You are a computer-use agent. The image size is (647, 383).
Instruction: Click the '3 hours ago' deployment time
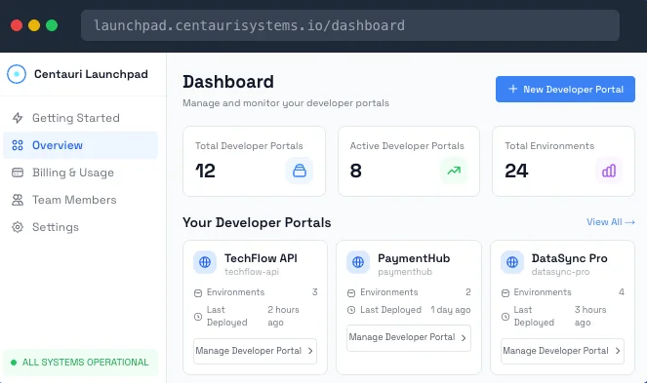coord(590,316)
